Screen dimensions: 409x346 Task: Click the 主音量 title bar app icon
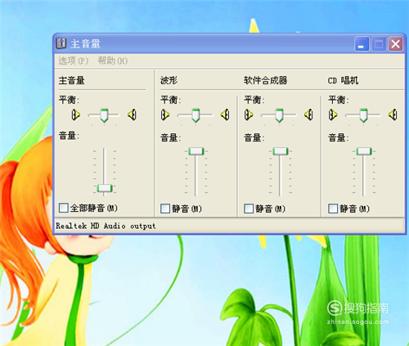tap(61, 43)
